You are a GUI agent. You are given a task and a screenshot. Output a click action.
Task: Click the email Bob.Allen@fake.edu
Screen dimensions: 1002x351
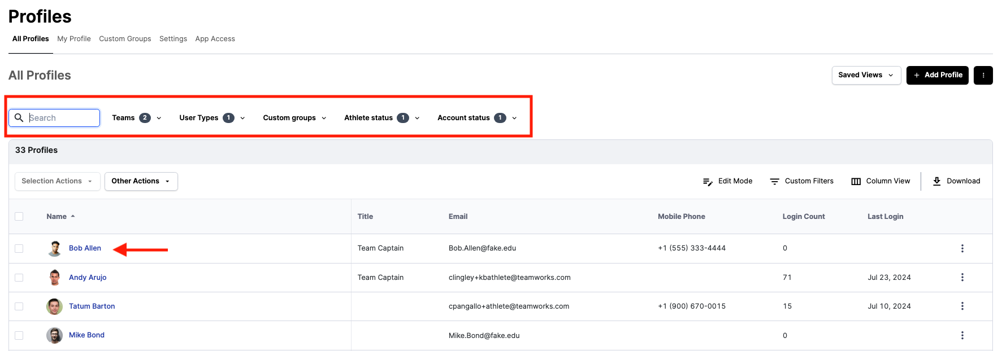click(x=482, y=248)
